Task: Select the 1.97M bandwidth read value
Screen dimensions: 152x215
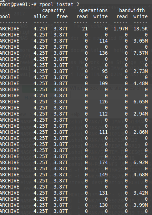Action: click(x=121, y=29)
